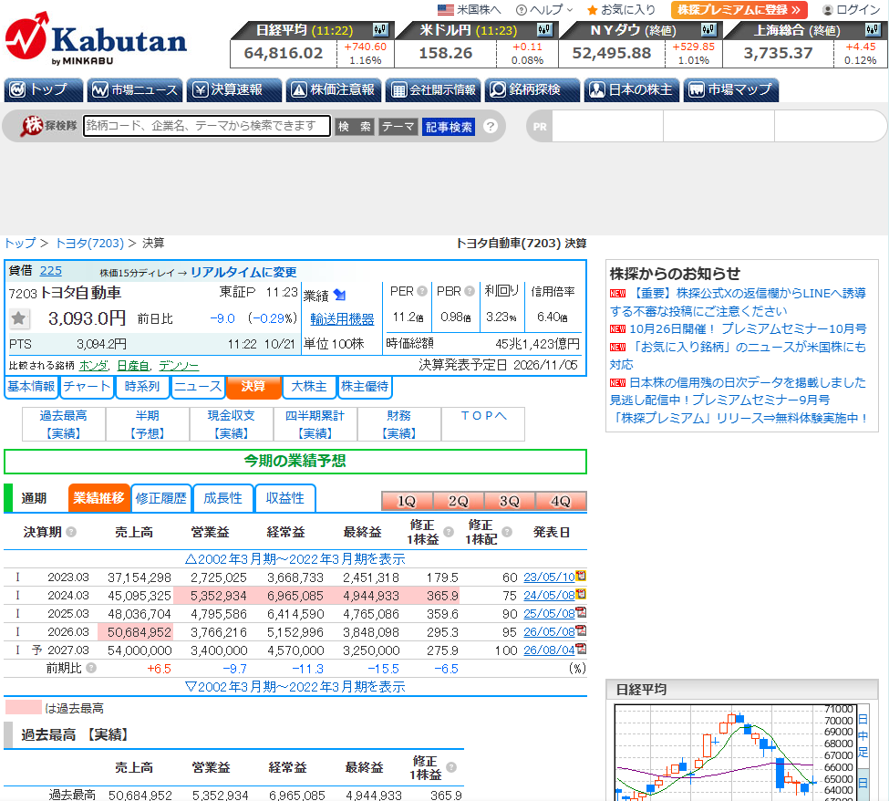Image resolution: width=889 pixels, height=801 pixels.
Task: Jump to 現金収支【実績】 section
Action: pyautogui.click(x=232, y=424)
